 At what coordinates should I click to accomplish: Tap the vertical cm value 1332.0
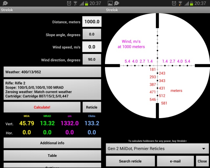click(x=70, y=123)
